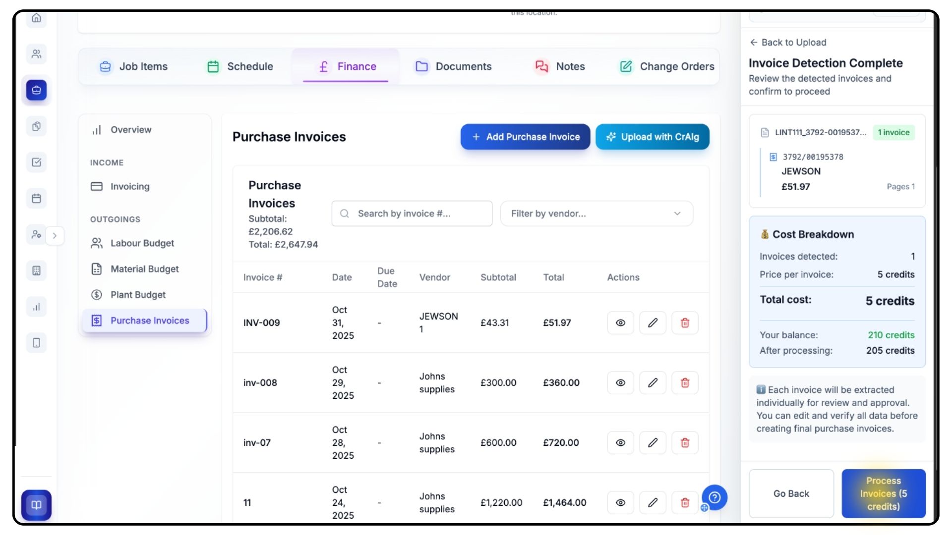Viewport: 952px width, 535px height.
Task: Expand the left sidebar with chevron arrow
Action: [55, 236]
